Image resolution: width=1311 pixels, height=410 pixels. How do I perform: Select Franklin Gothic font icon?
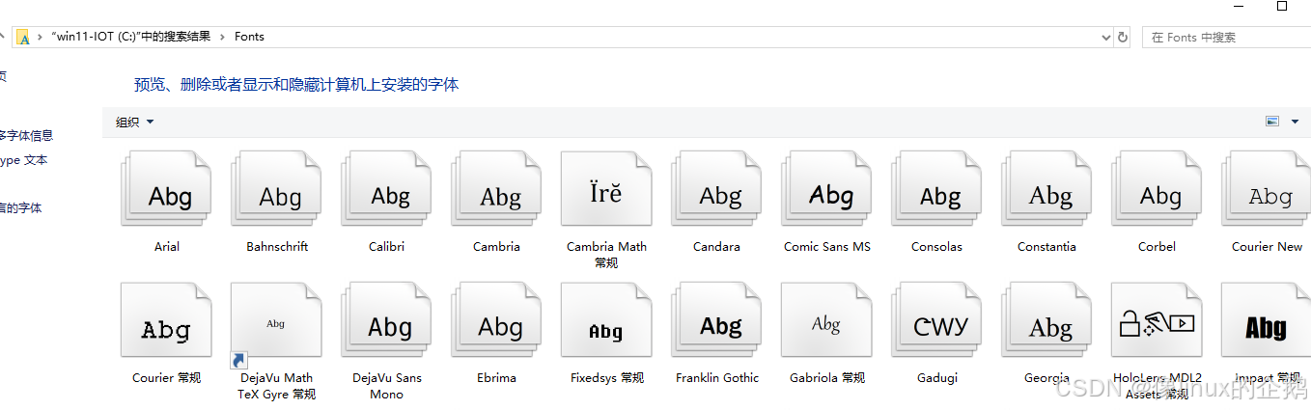[717, 320]
